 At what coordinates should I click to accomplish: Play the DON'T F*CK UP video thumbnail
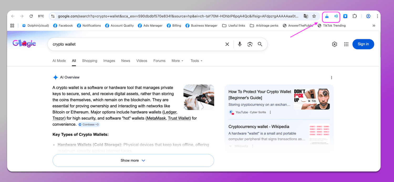tap(312, 99)
